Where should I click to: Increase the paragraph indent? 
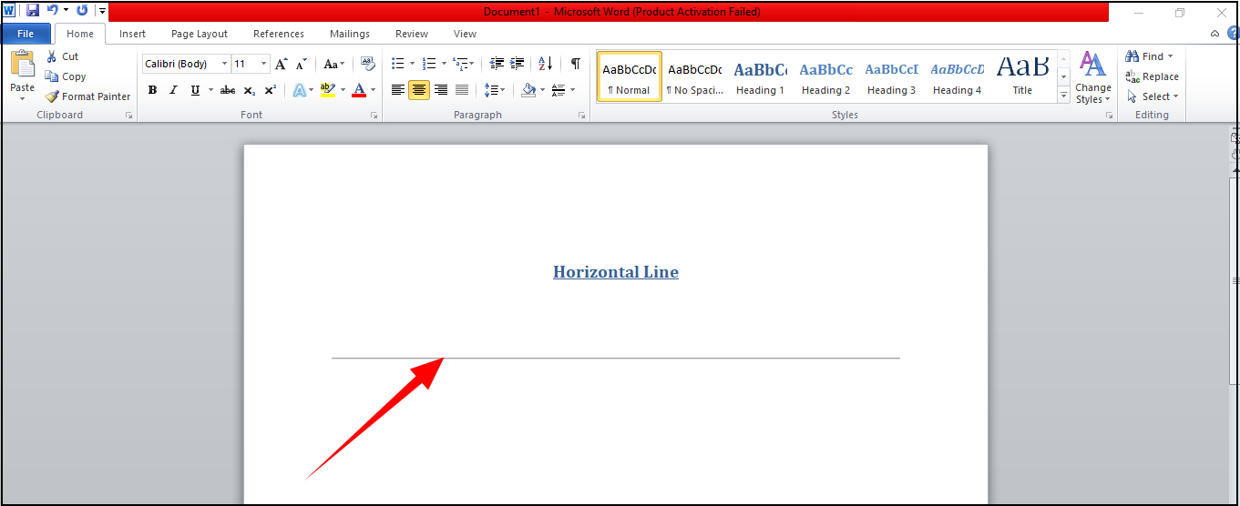(518, 64)
